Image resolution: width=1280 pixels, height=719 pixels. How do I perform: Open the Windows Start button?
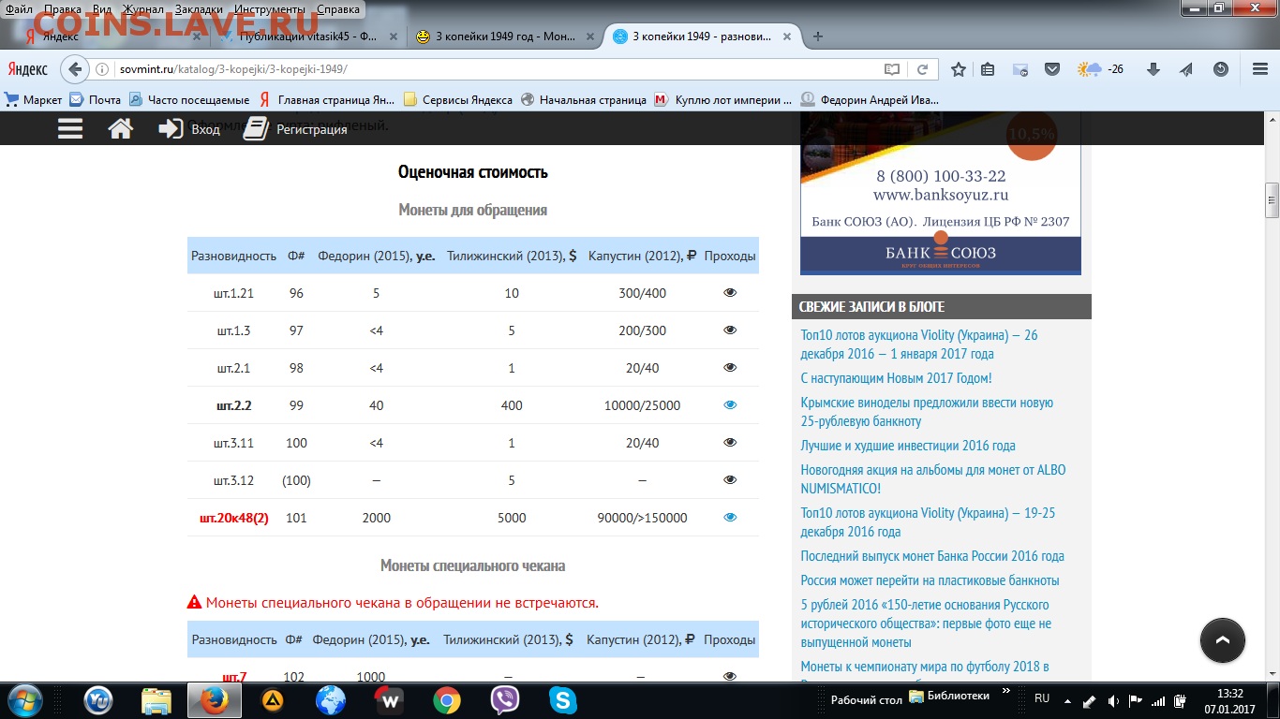(x=25, y=699)
